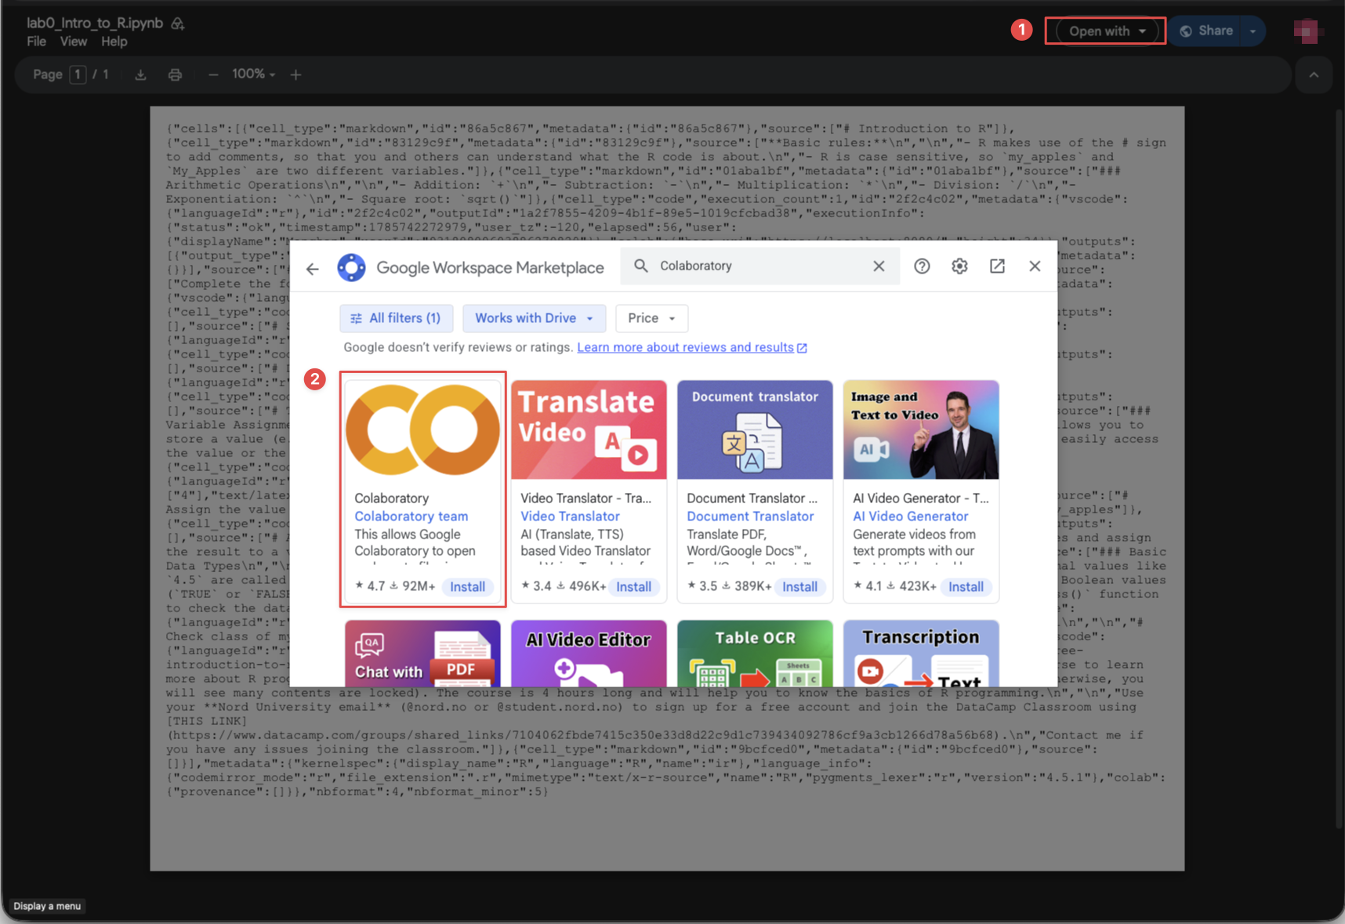Open the Transcription thumbnail
1345x924 pixels.
tap(921, 654)
